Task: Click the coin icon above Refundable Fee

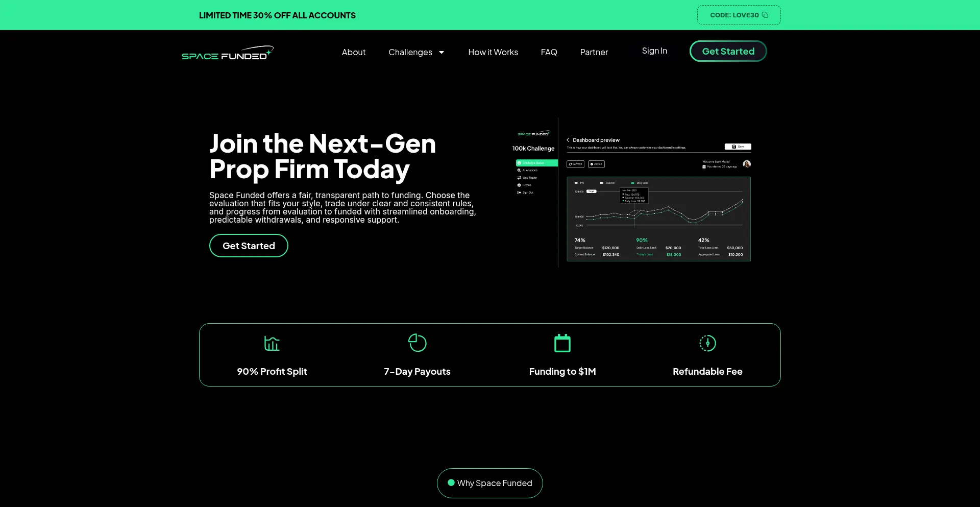Action: coord(707,343)
